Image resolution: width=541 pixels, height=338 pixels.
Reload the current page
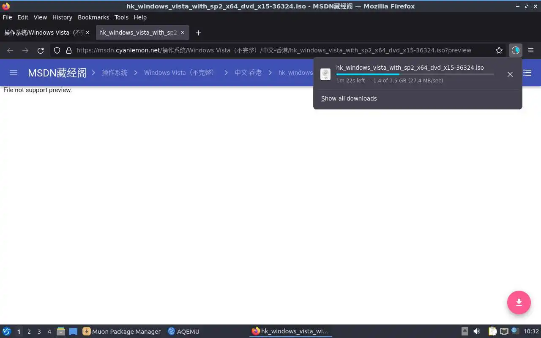pyautogui.click(x=41, y=50)
